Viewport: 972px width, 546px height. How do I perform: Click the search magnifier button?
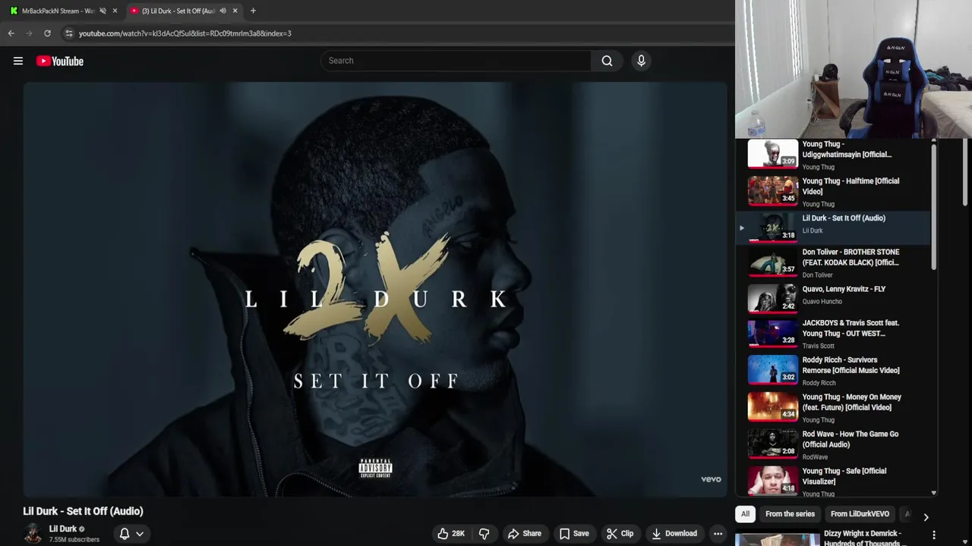[x=607, y=61]
